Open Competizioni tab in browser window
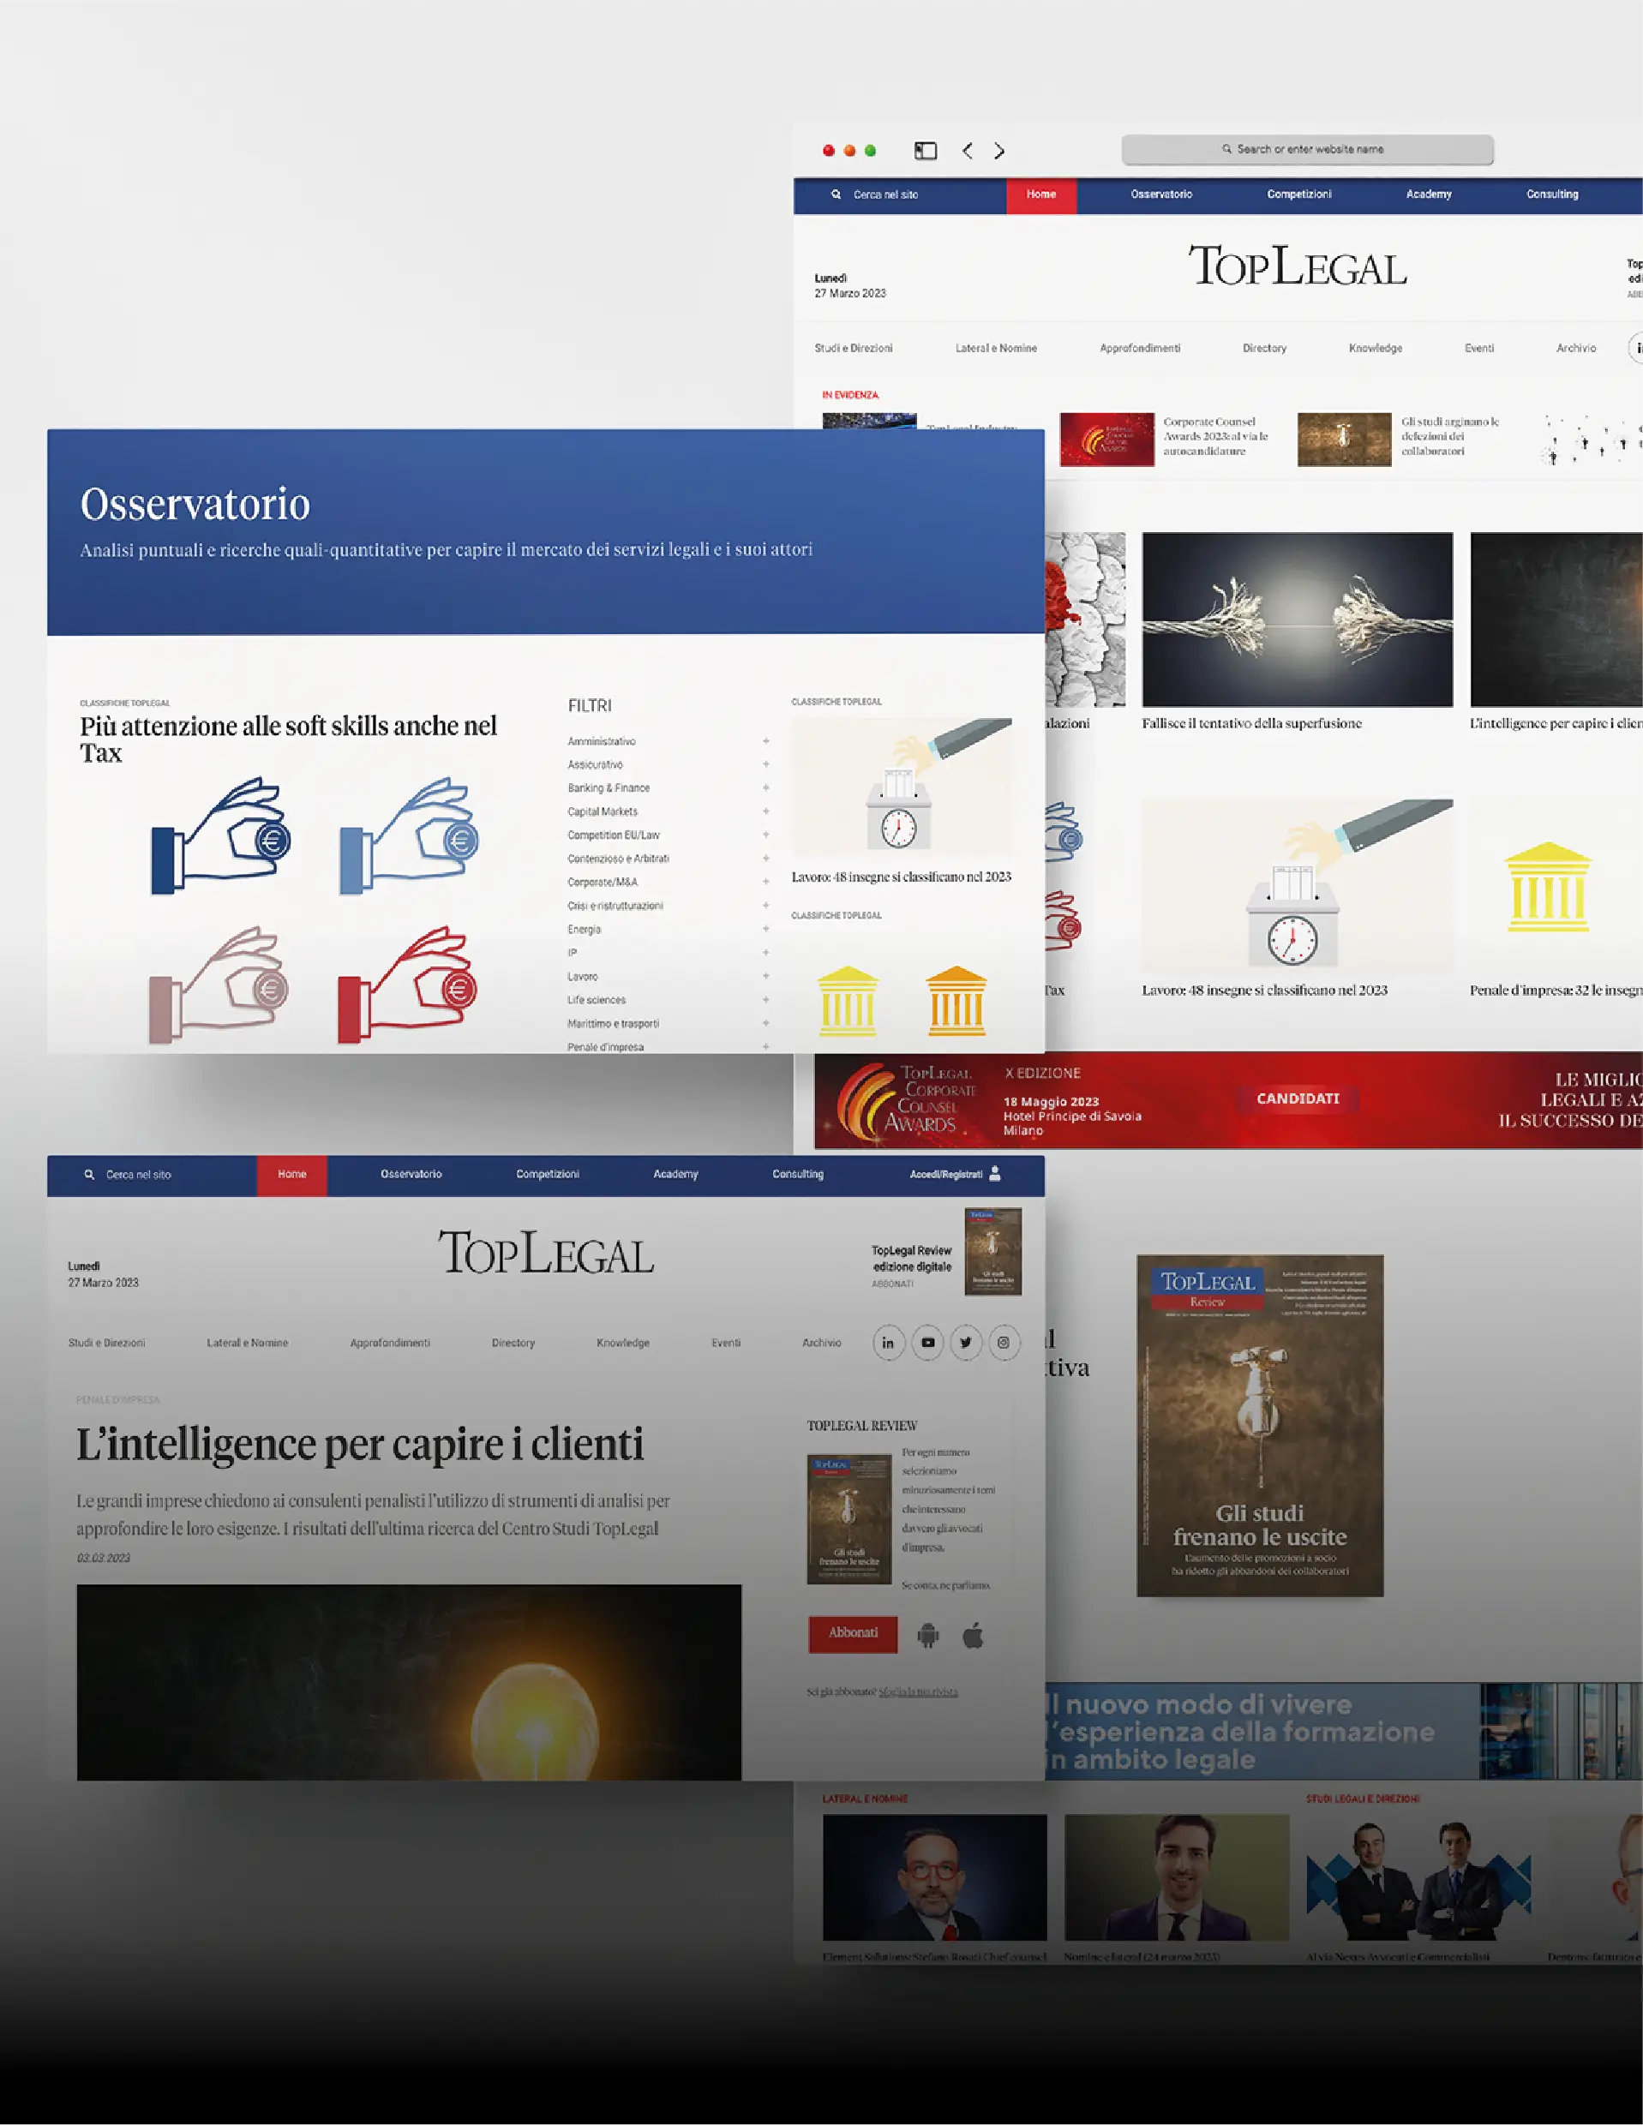Image resolution: width=1643 pixels, height=2125 pixels. point(1298,195)
